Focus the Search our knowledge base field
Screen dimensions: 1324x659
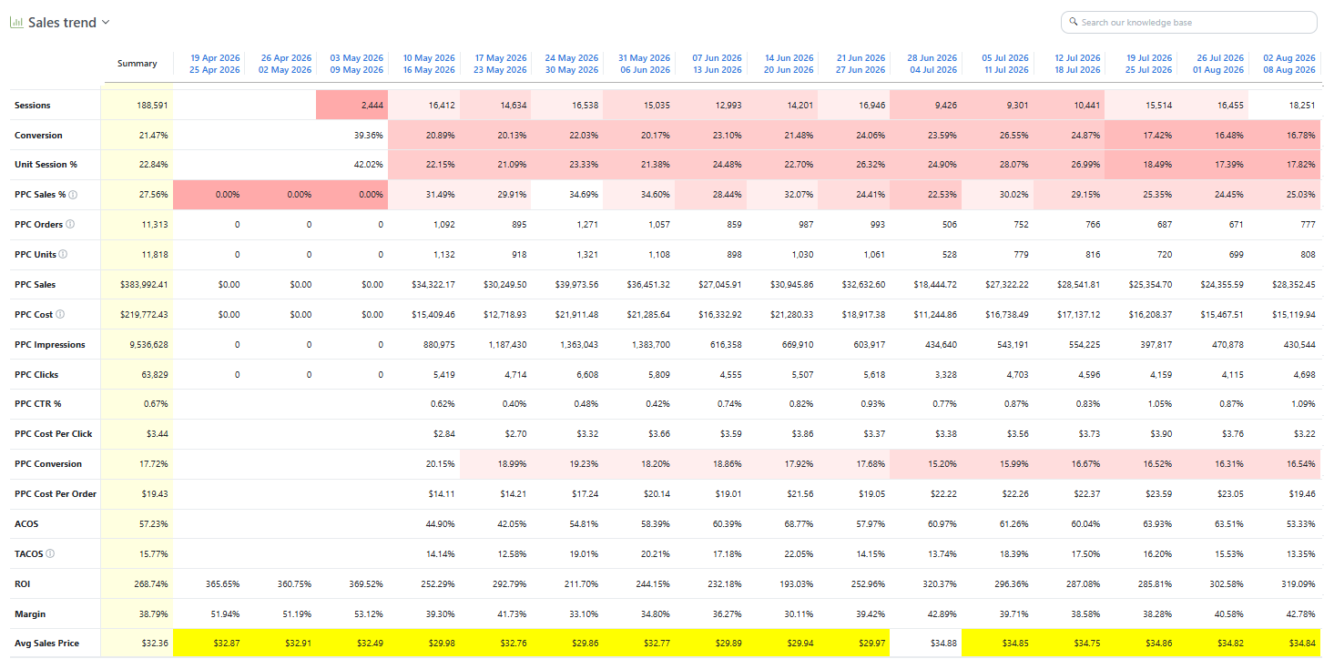click(1188, 22)
